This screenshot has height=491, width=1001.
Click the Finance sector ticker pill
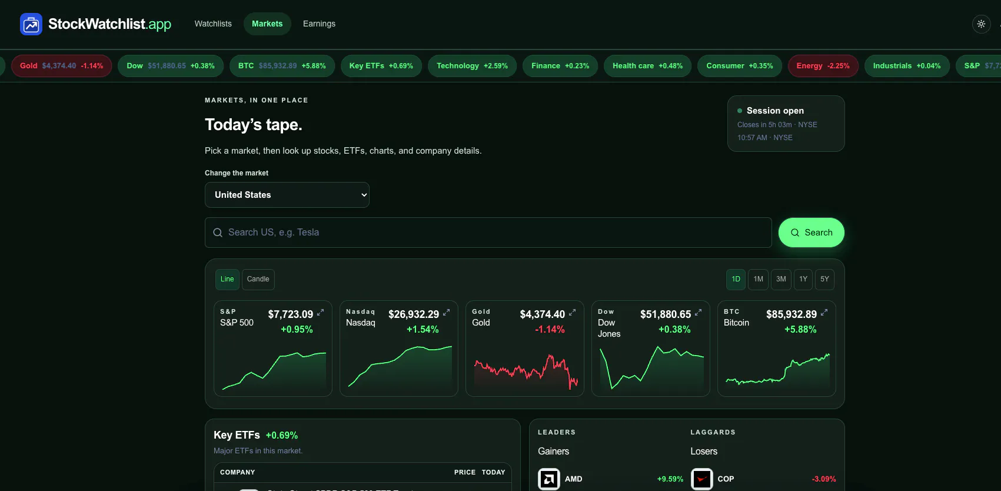(560, 66)
